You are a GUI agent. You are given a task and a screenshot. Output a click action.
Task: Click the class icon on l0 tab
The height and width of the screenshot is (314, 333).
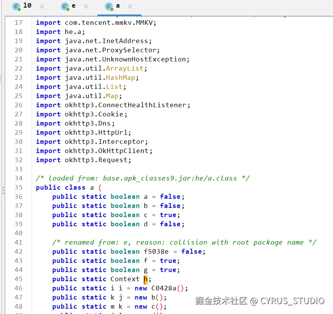[x=16, y=7]
